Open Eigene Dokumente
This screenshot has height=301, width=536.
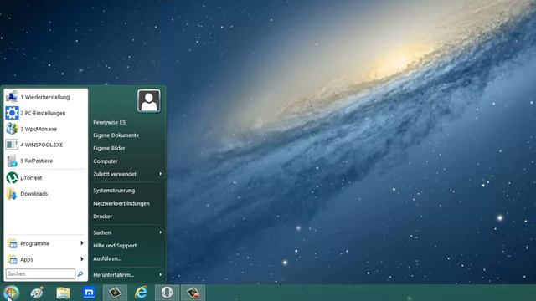tap(116, 135)
